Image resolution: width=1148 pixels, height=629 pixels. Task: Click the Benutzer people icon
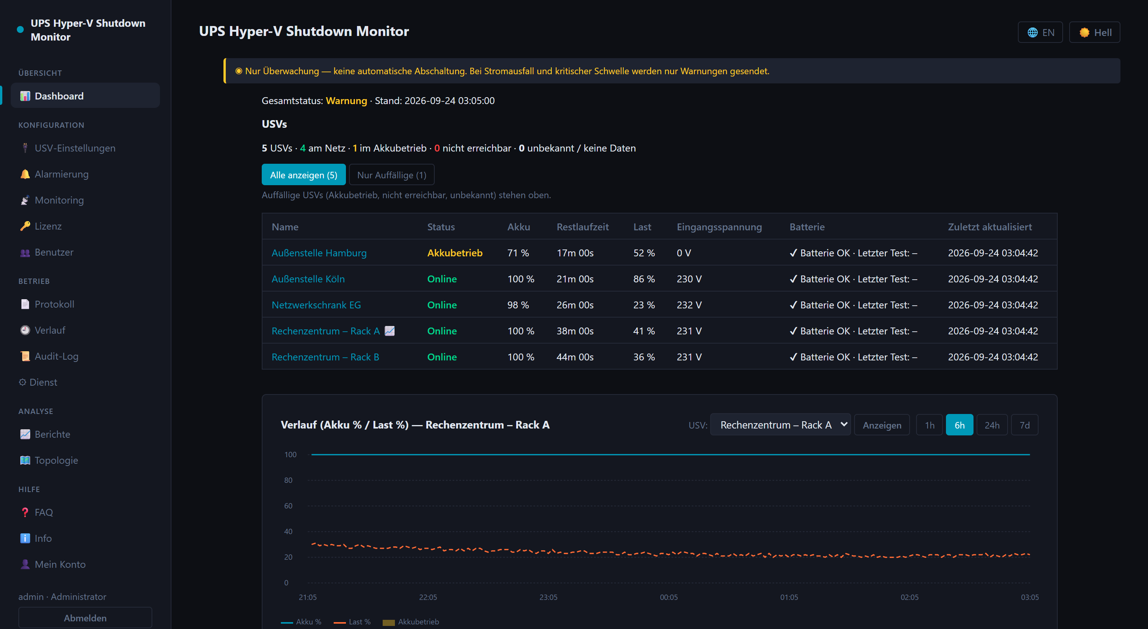coord(25,252)
